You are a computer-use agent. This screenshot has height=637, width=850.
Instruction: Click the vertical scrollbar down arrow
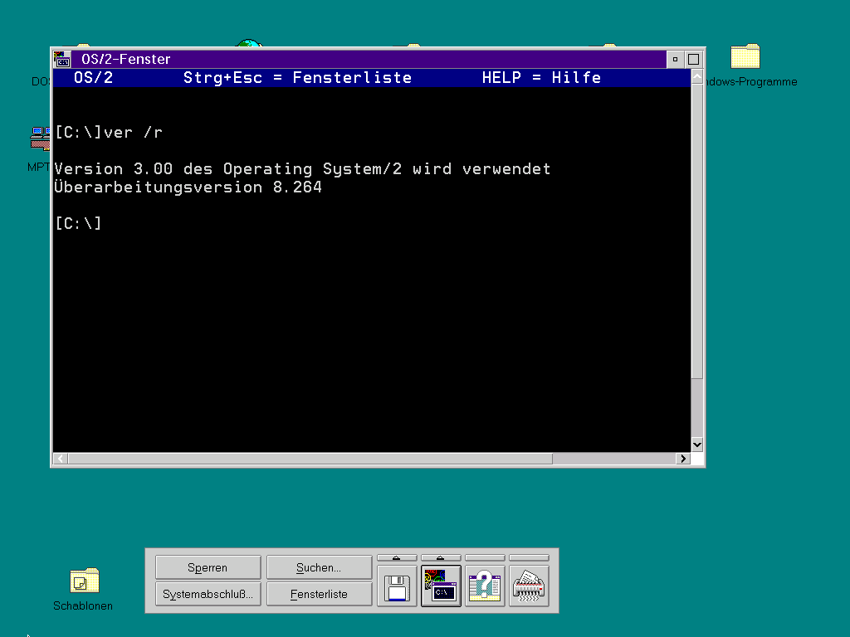697,445
